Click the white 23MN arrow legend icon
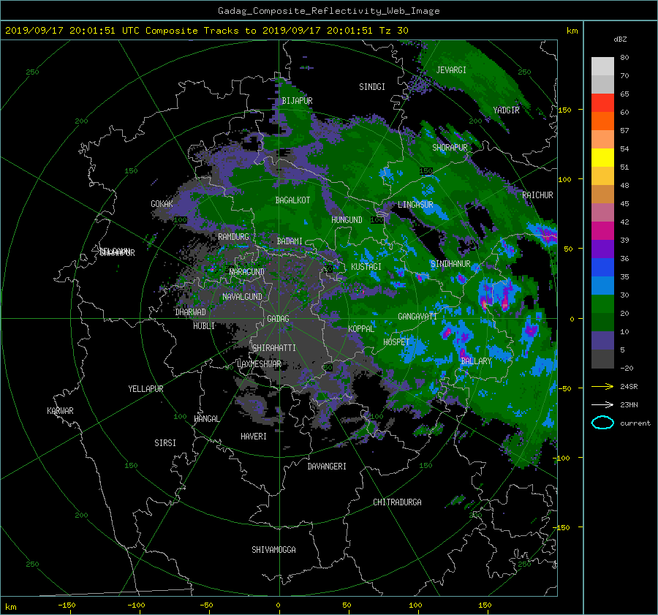Image resolution: width=658 pixels, height=615 pixels. 602,404
